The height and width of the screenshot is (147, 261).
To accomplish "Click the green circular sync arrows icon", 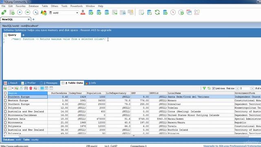I will point(157,12).
